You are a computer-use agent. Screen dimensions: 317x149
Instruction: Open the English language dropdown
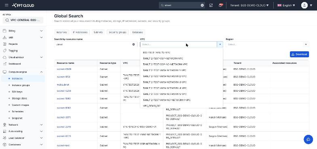286,5
